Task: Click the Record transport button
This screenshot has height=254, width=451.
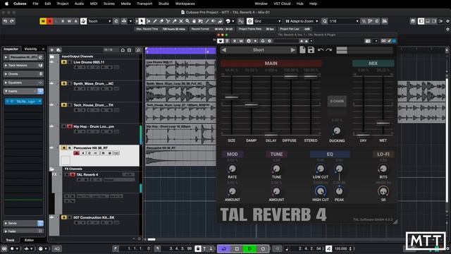Action: (263, 248)
